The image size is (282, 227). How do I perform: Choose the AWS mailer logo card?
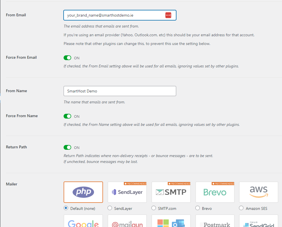[x=259, y=192]
